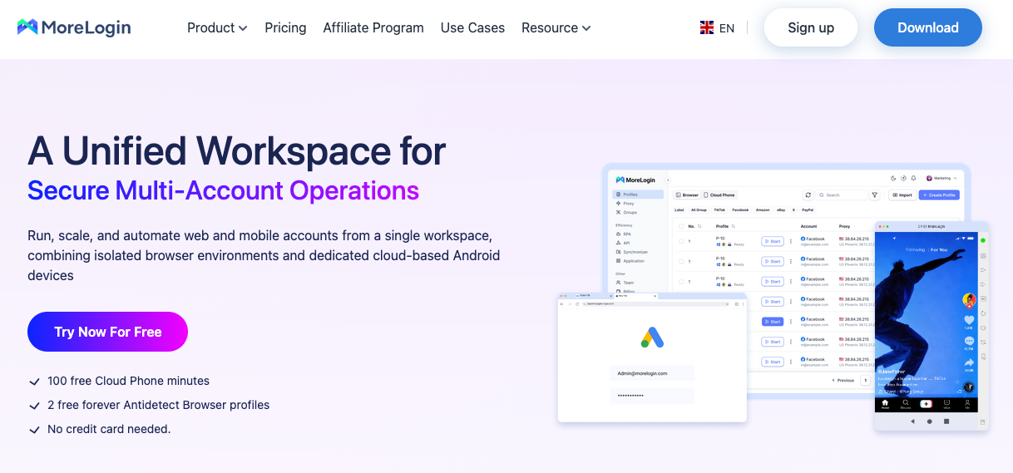Click the highlighted solid blue Start button
Viewport: 1013px width, 473px height.
pos(772,322)
